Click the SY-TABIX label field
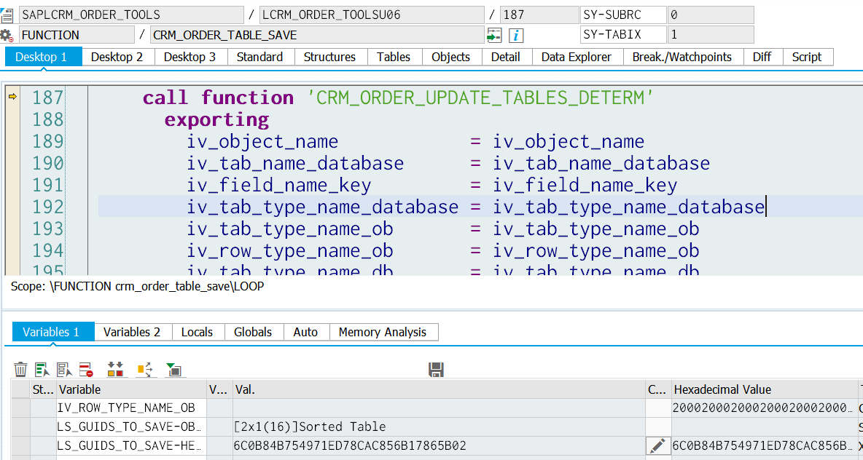Screen dimensions: 863x460 (622, 36)
